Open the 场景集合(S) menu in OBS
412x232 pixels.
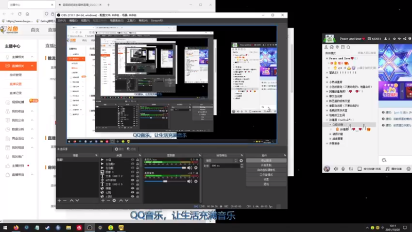pos(117,21)
